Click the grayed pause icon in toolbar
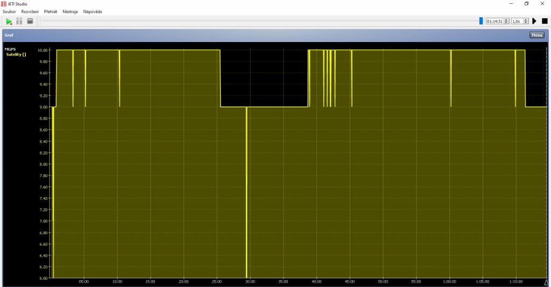 pyautogui.click(x=19, y=21)
